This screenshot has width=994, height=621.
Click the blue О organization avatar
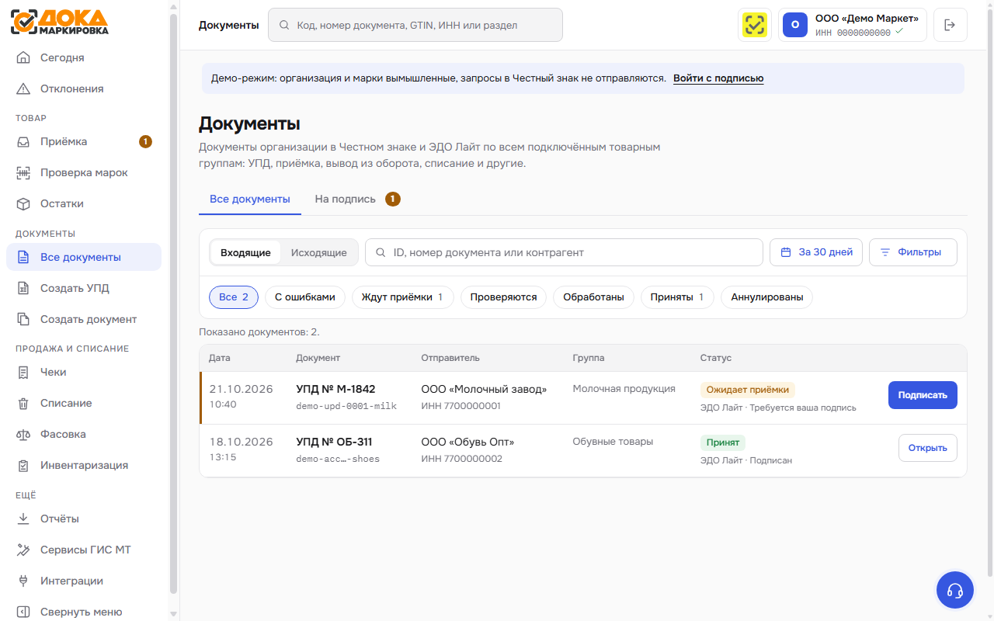pos(795,25)
